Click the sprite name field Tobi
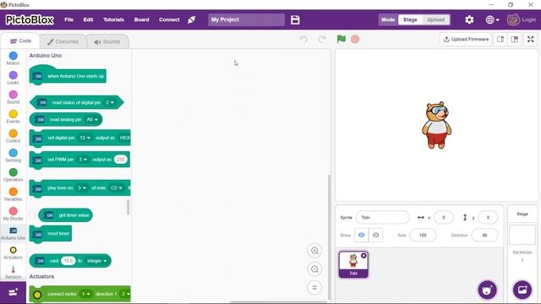 click(383, 217)
